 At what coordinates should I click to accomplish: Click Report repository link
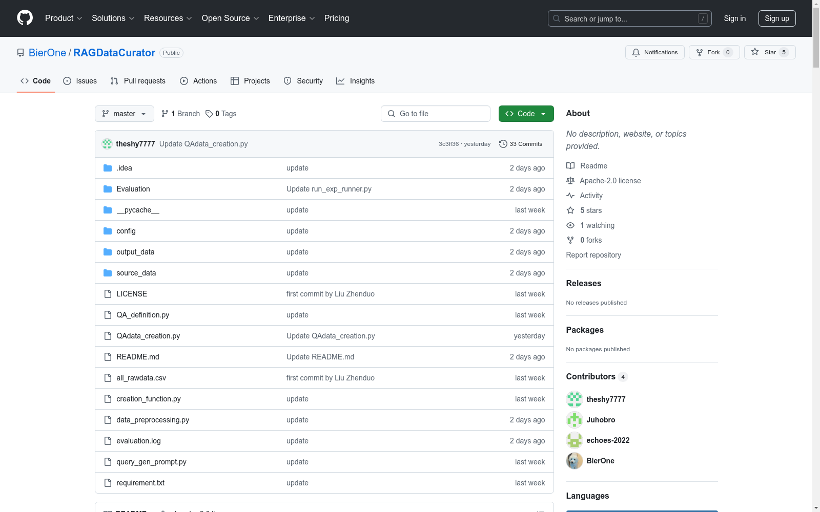pyautogui.click(x=593, y=255)
